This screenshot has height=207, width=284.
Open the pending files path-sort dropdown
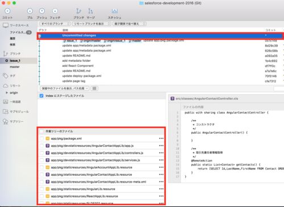click(x=64, y=88)
